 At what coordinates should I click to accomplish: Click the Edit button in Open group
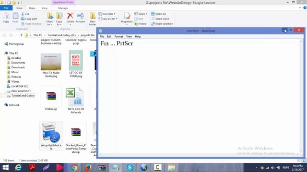(139, 19)
